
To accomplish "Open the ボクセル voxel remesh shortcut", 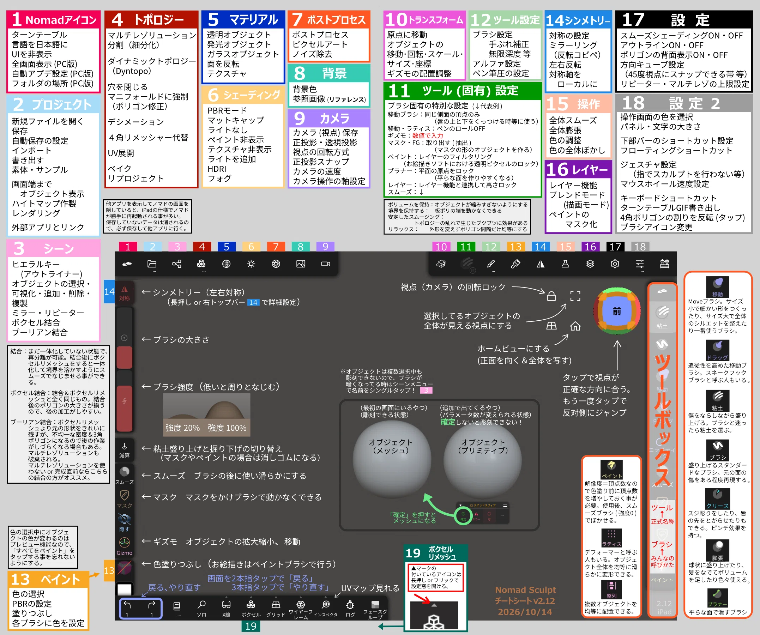I will 251,609.
